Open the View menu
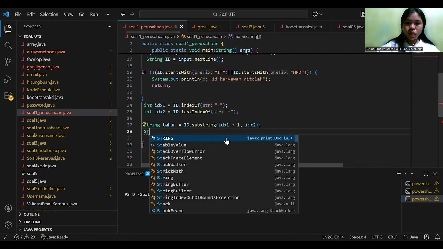 69,14
